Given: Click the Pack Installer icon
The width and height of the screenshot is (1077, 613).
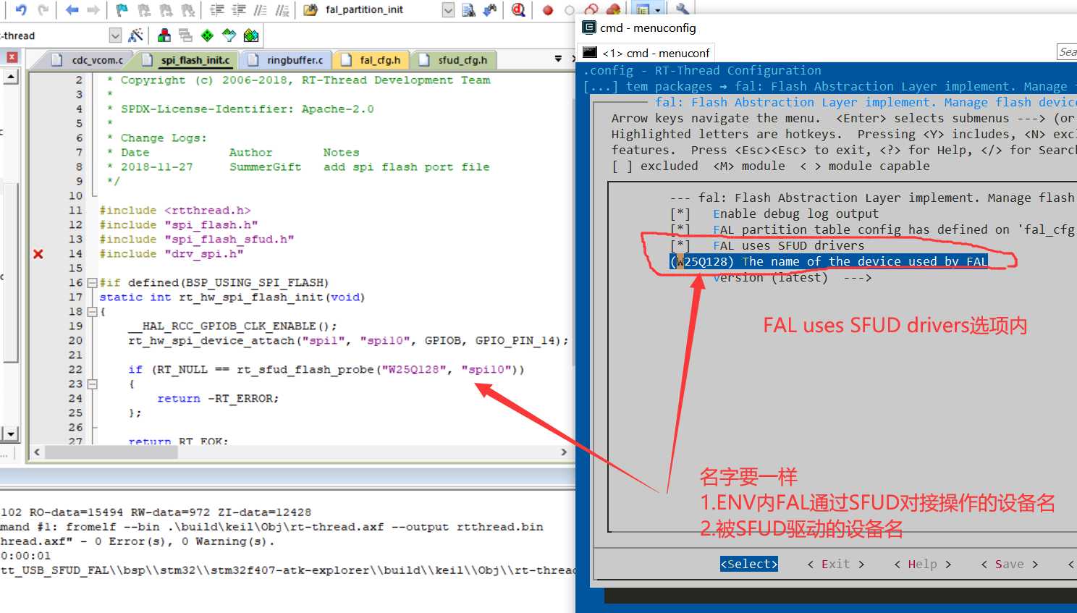Looking at the screenshot, I should (251, 35).
